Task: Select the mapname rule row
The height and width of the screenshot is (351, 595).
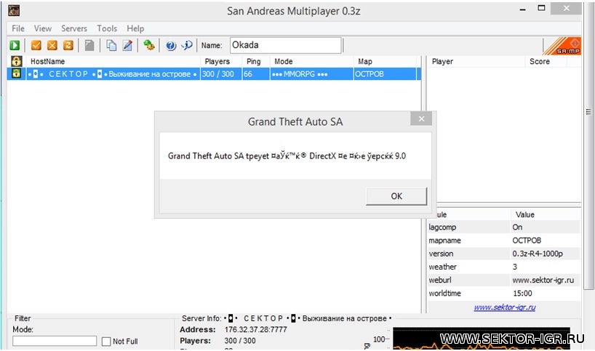Action: [504, 241]
